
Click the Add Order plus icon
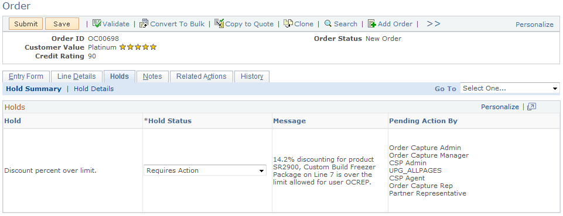coord(372,23)
